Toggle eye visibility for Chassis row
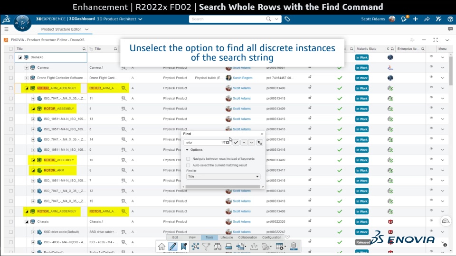Viewport: 456px width, 256px height. point(431,220)
